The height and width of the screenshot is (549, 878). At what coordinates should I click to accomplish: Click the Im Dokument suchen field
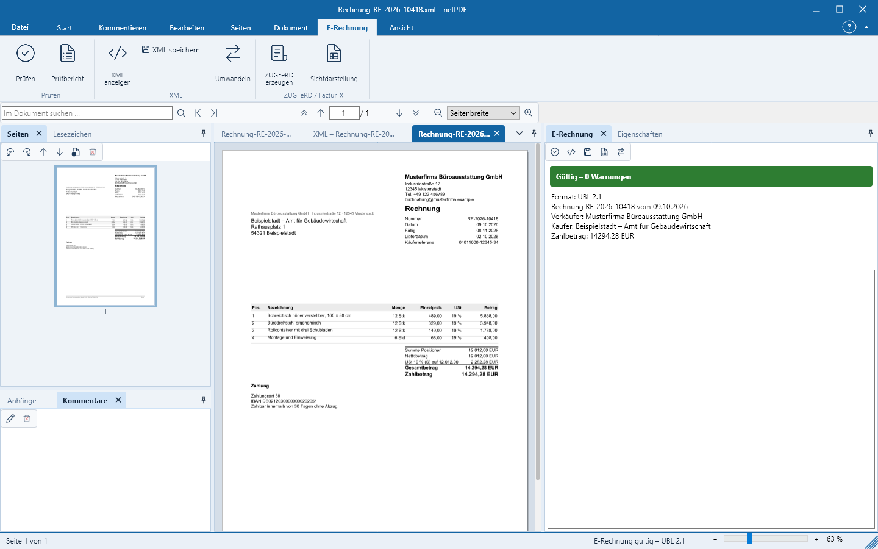[x=87, y=113]
